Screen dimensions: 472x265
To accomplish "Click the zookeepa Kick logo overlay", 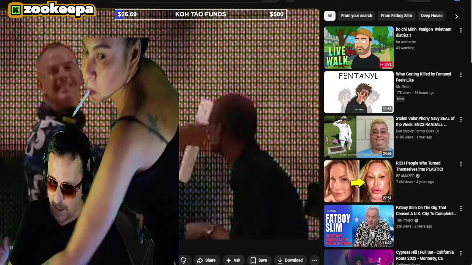I will pos(52,10).
